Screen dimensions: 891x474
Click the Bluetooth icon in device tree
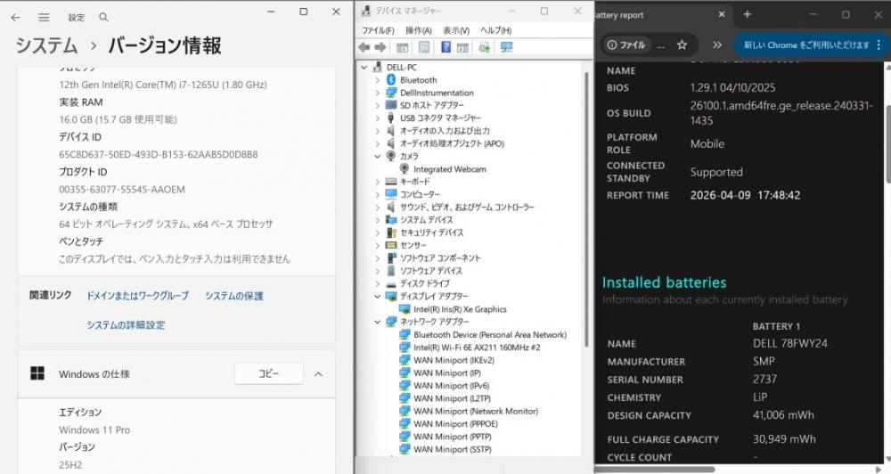point(391,80)
